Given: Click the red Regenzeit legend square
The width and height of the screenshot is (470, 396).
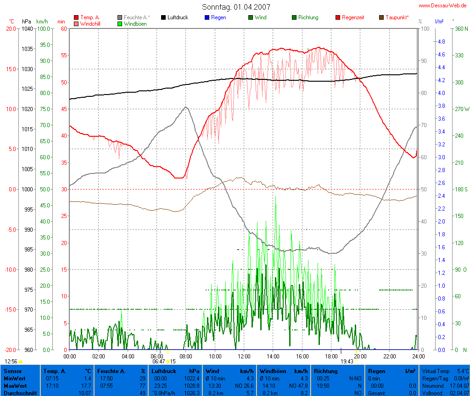Looking at the screenshot, I should 338,17.
